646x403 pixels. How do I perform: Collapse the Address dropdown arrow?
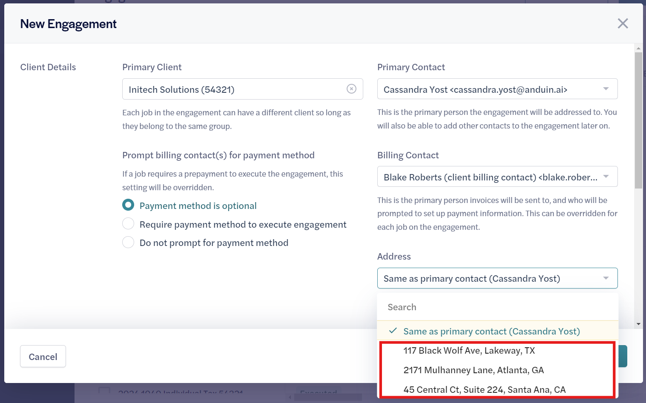click(x=606, y=278)
